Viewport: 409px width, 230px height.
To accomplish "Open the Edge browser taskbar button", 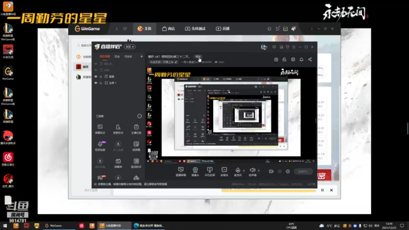I will coord(149,225).
